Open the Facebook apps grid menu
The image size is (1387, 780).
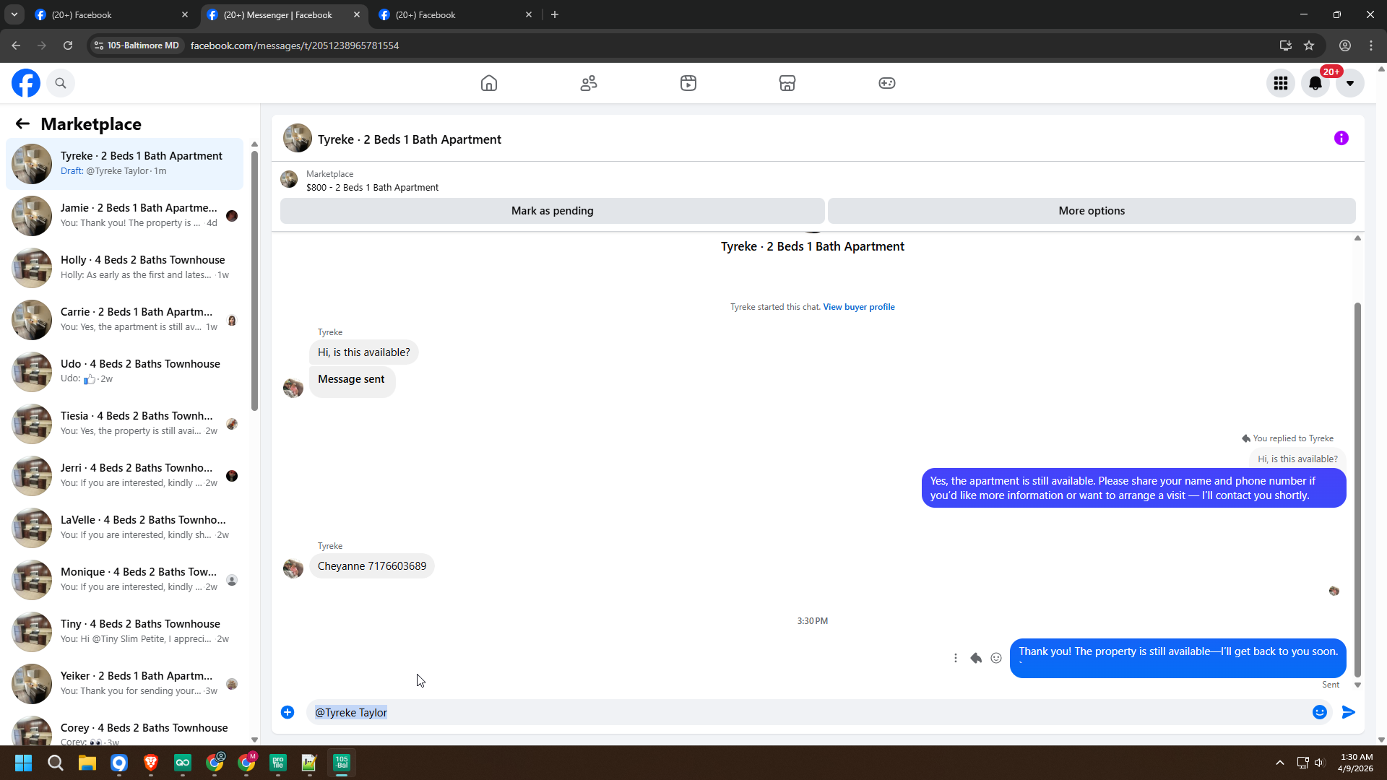1281,83
